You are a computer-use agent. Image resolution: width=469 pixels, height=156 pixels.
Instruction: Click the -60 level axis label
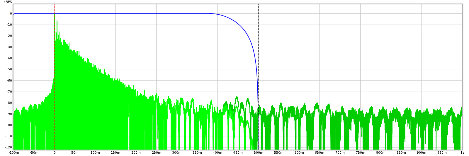click(9, 80)
